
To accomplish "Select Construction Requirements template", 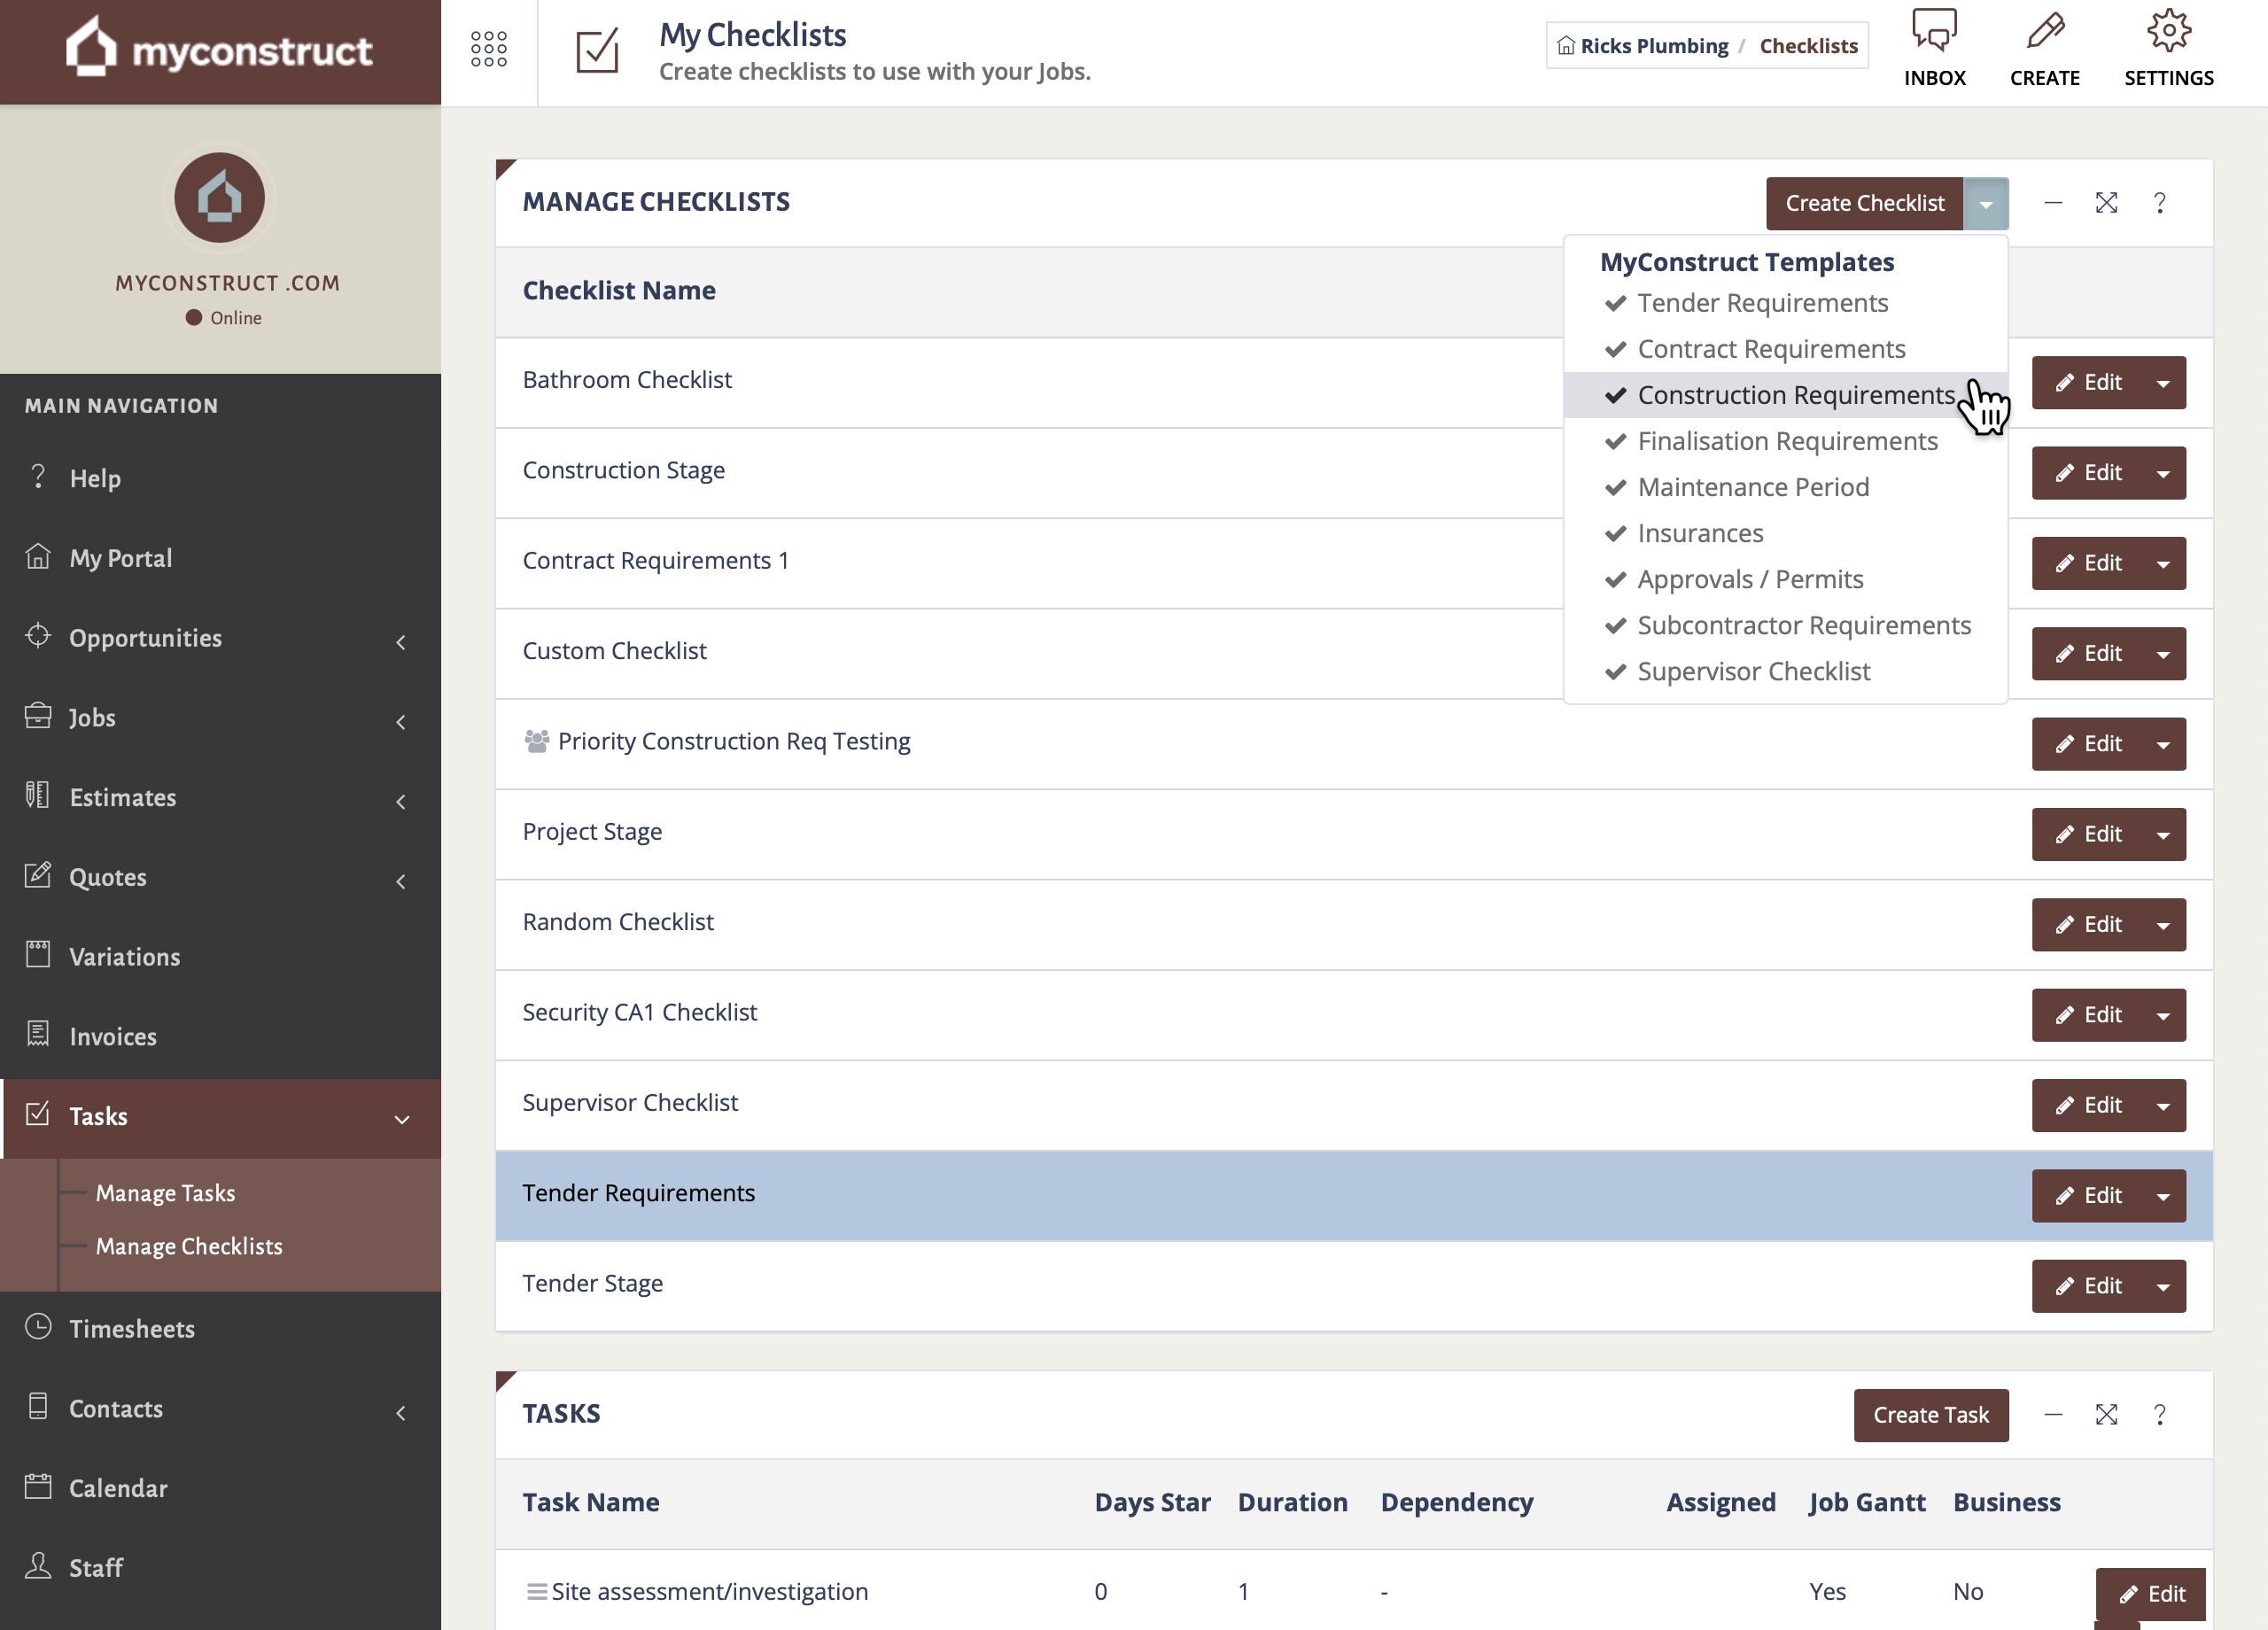I will tap(1796, 395).
